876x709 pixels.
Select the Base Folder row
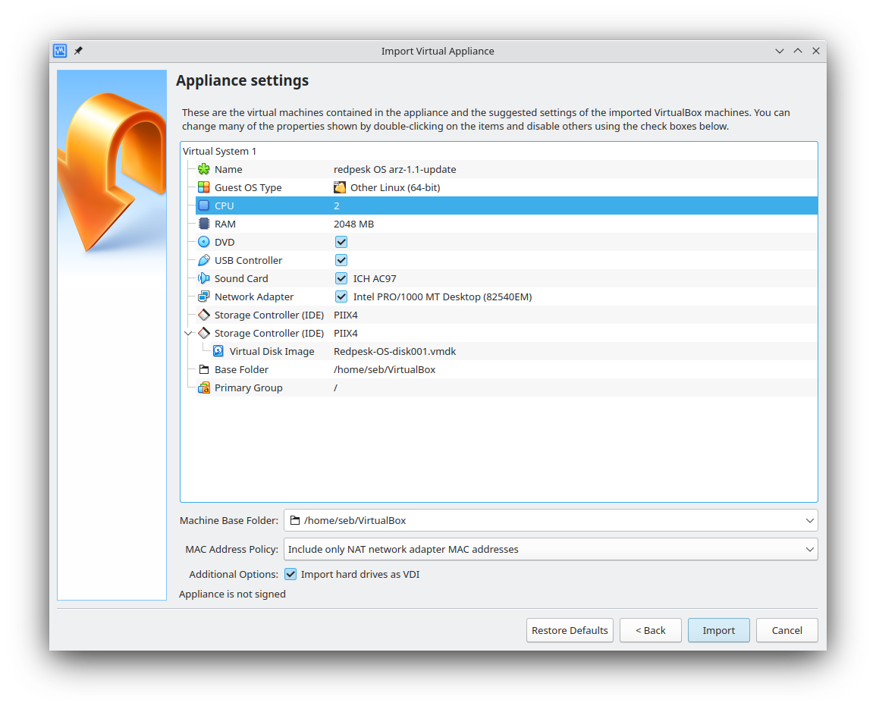tap(506, 369)
